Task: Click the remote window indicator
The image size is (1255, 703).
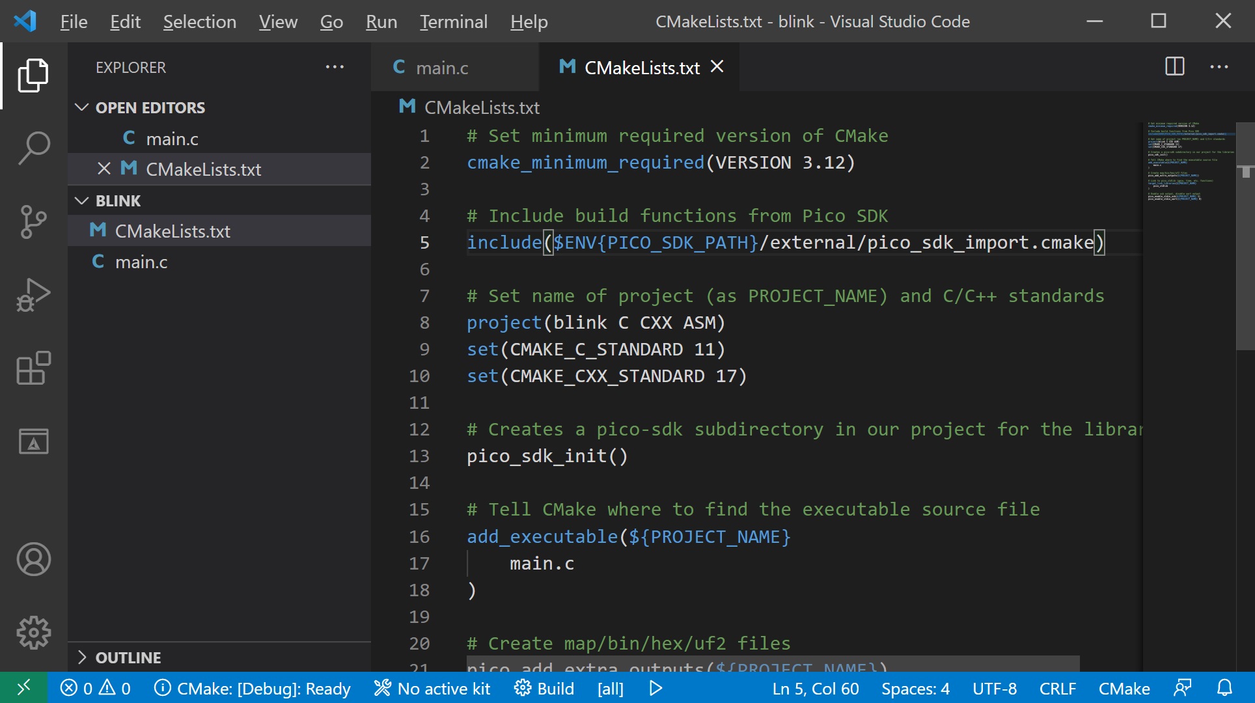Action: click(x=23, y=688)
